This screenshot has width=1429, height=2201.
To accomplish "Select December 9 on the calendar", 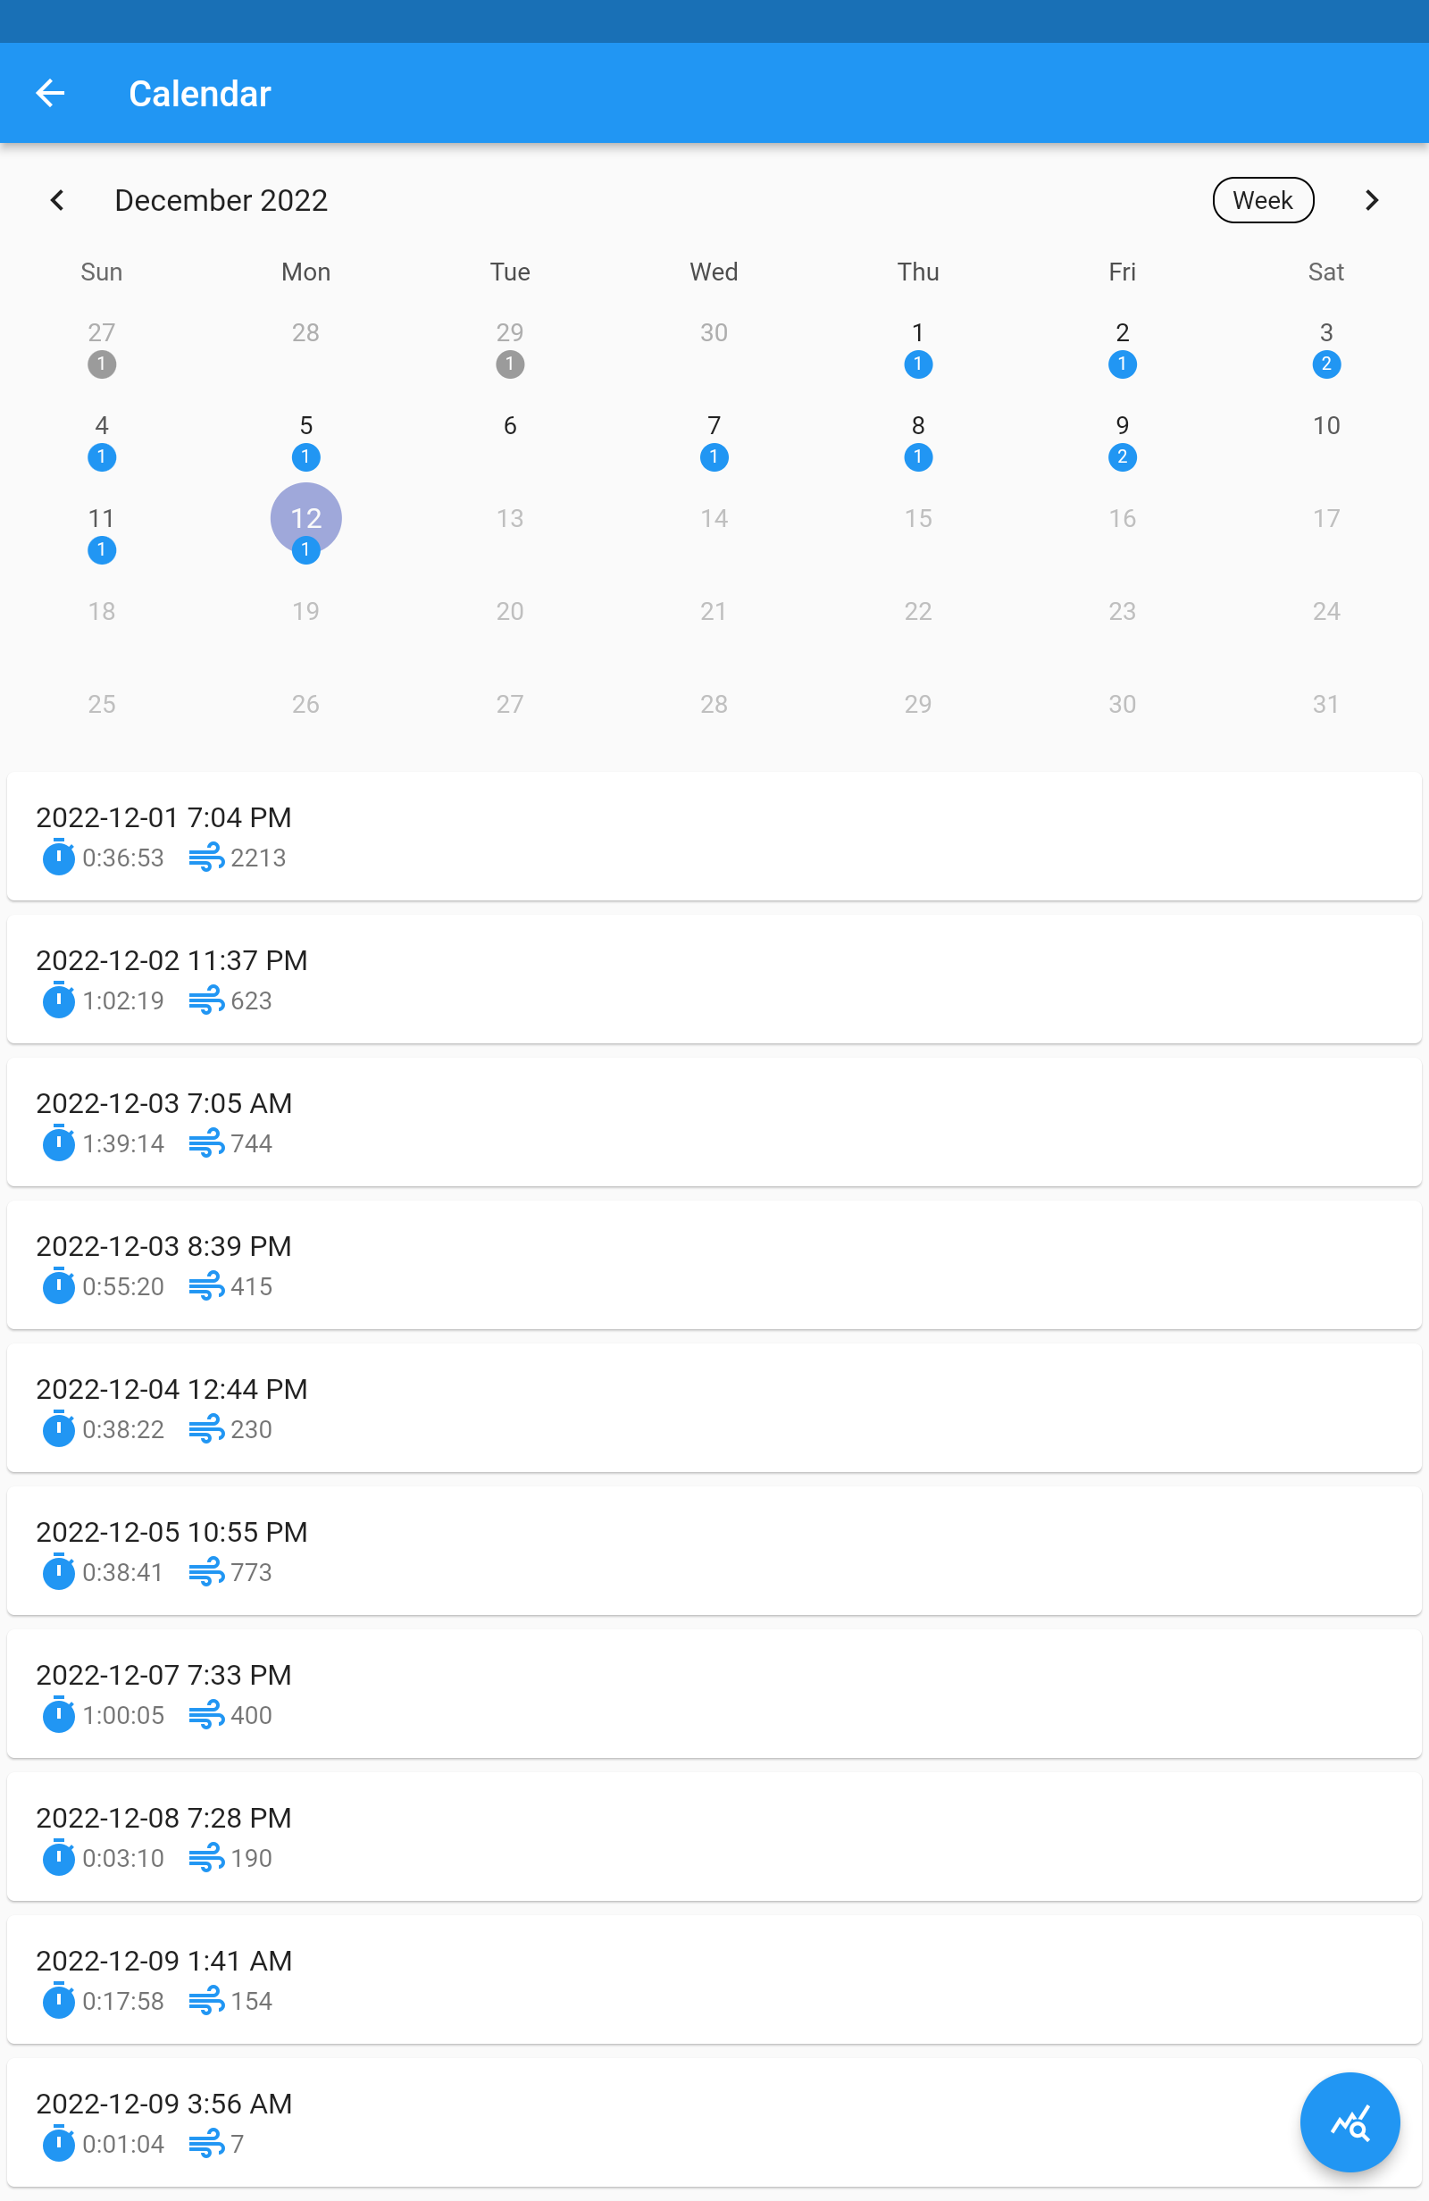I will click(1122, 426).
